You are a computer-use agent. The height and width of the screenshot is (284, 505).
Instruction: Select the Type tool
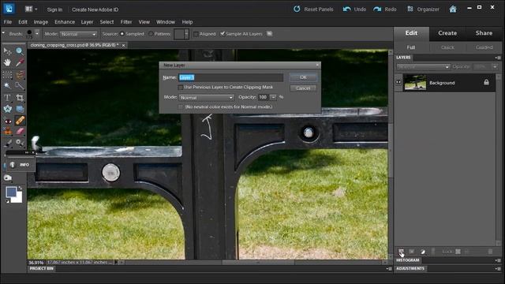pos(7,98)
